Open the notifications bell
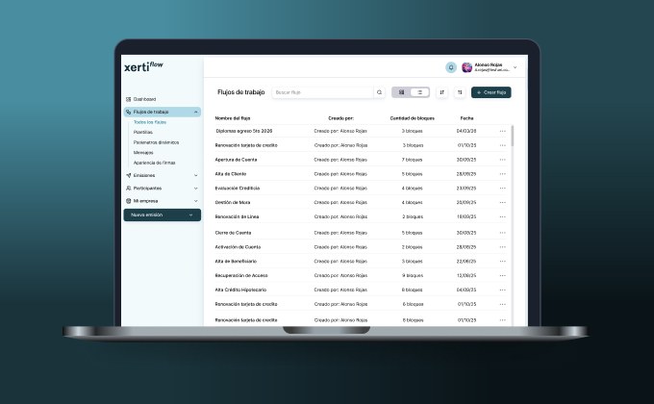 click(451, 67)
